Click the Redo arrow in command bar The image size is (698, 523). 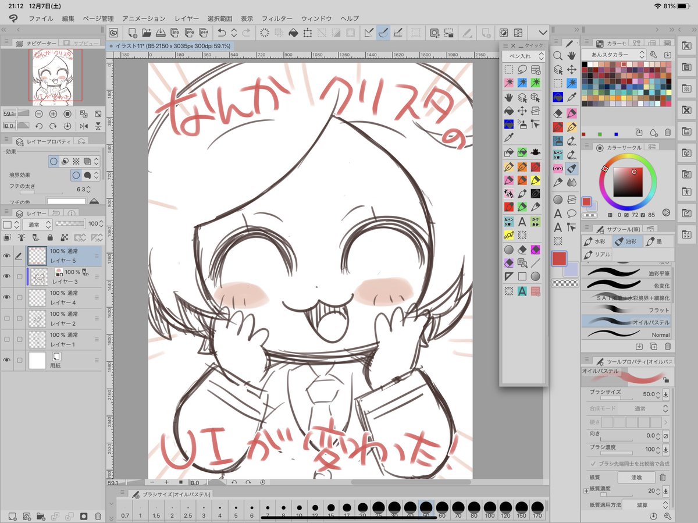click(x=247, y=33)
